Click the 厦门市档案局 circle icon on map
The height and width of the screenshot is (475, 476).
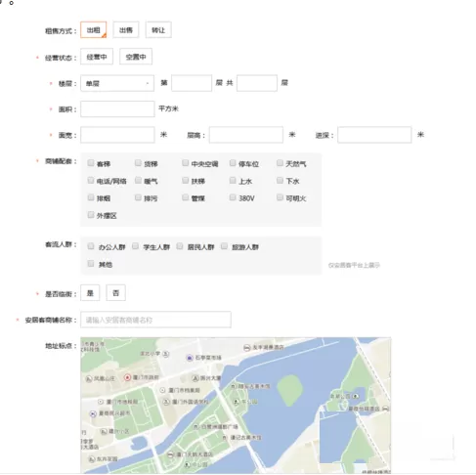(162, 390)
